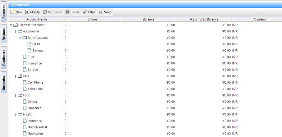Screen dimensions: 282x137
Task: Select the Major Medical account name
Action: pos(37,127)
